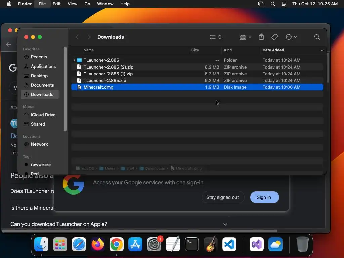Open Firefox from the Dock
The image size is (344, 258).
[98, 244]
